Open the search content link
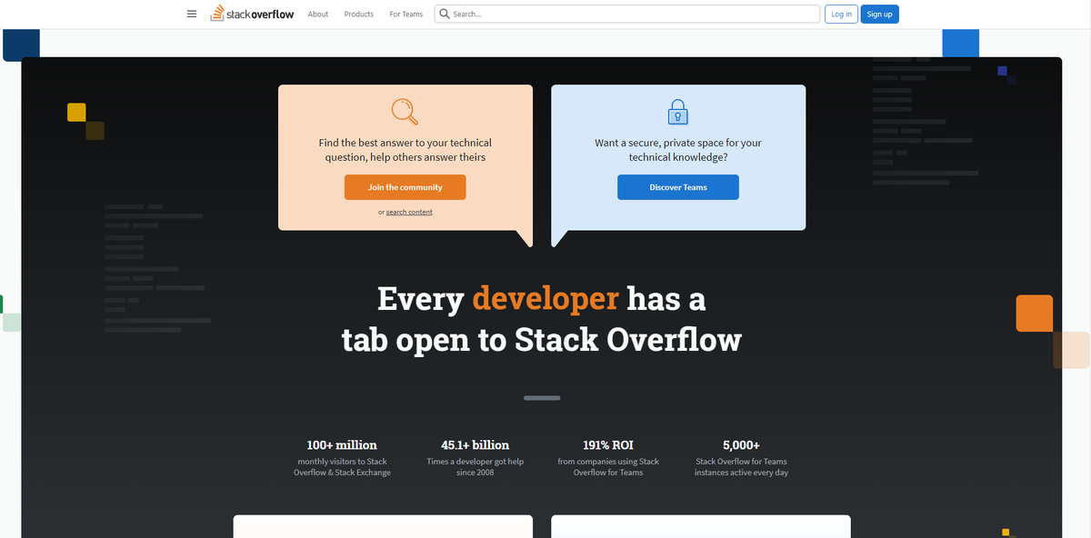The width and height of the screenshot is (1091, 538). 409,211
